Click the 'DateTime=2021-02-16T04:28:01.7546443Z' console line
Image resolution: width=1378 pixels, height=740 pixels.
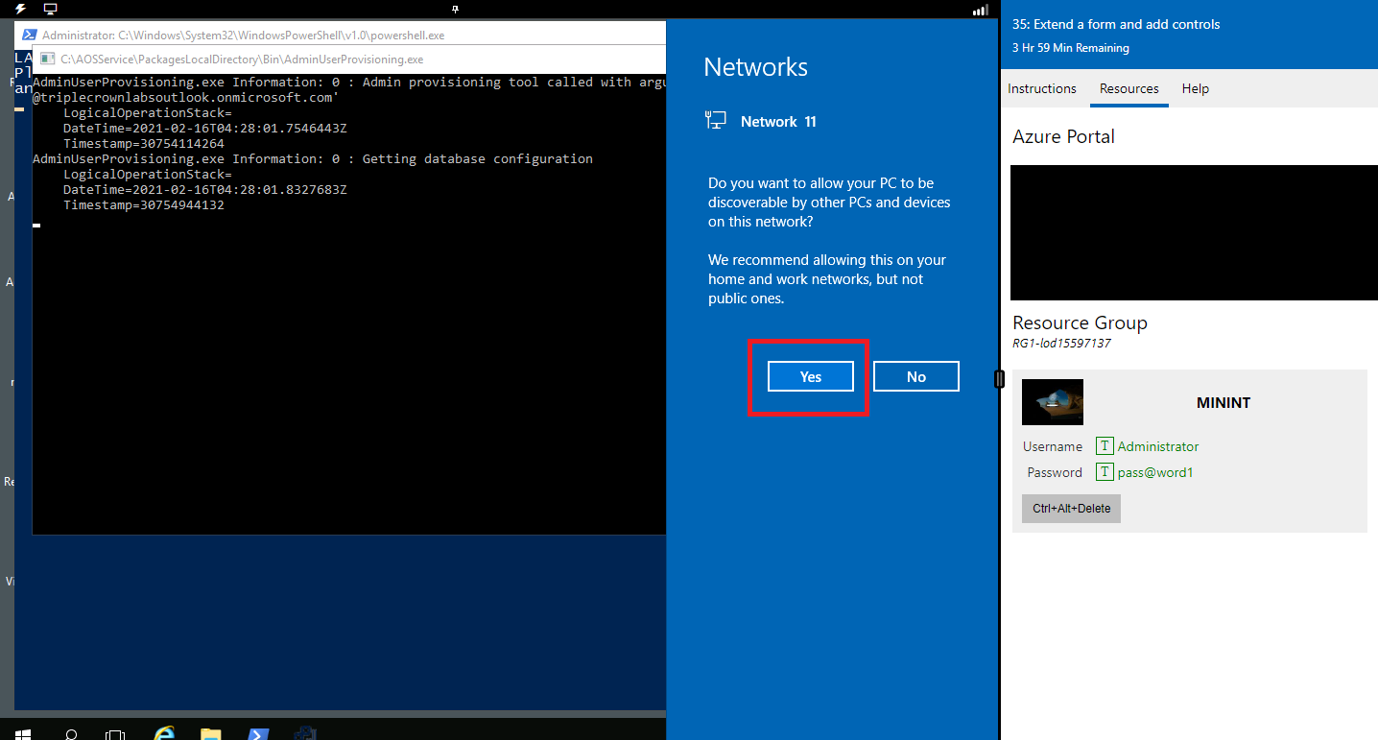[x=205, y=129]
